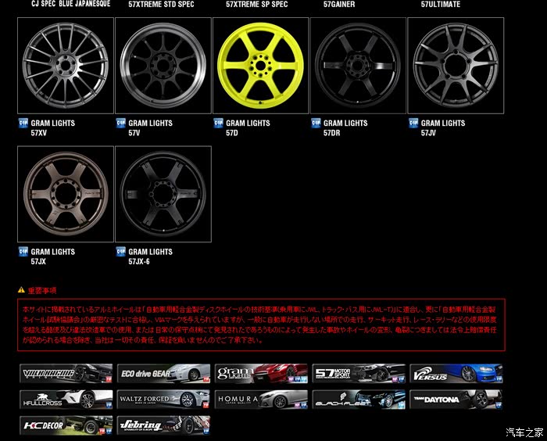Open the Sebring brand banner
The height and width of the screenshot is (441, 547).
pyautogui.click(x=163, y=425)
